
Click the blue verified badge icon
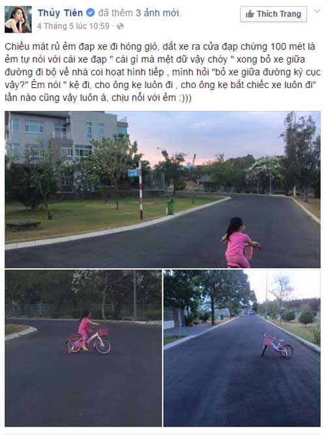(91, 13)
